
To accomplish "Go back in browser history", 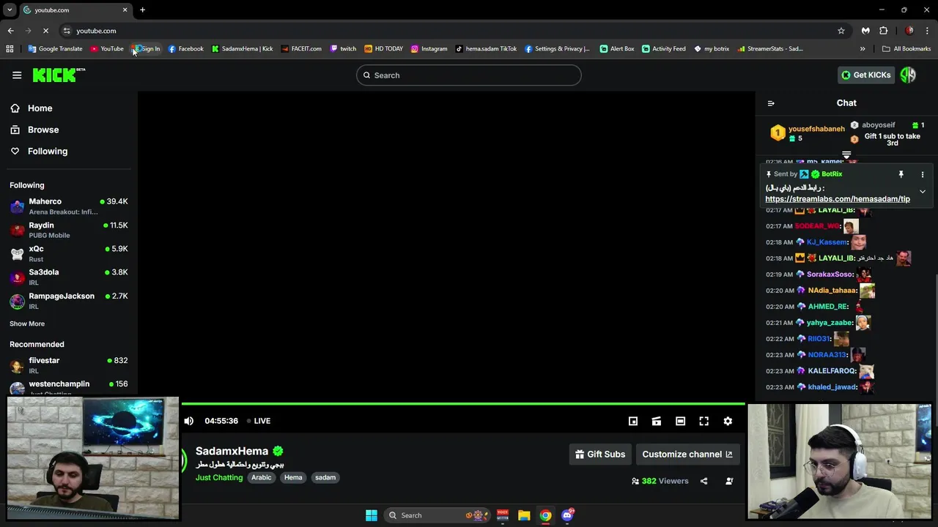I will [10, 31].
